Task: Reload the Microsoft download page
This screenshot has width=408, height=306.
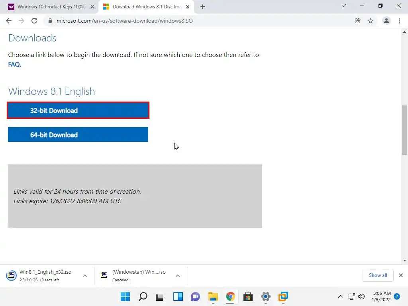Action: click(x=34, y=21)
